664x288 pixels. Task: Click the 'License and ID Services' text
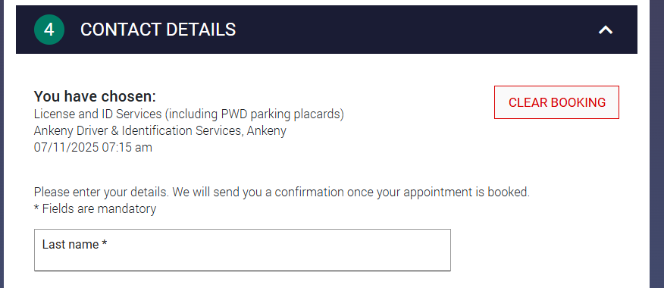point(97,114)
